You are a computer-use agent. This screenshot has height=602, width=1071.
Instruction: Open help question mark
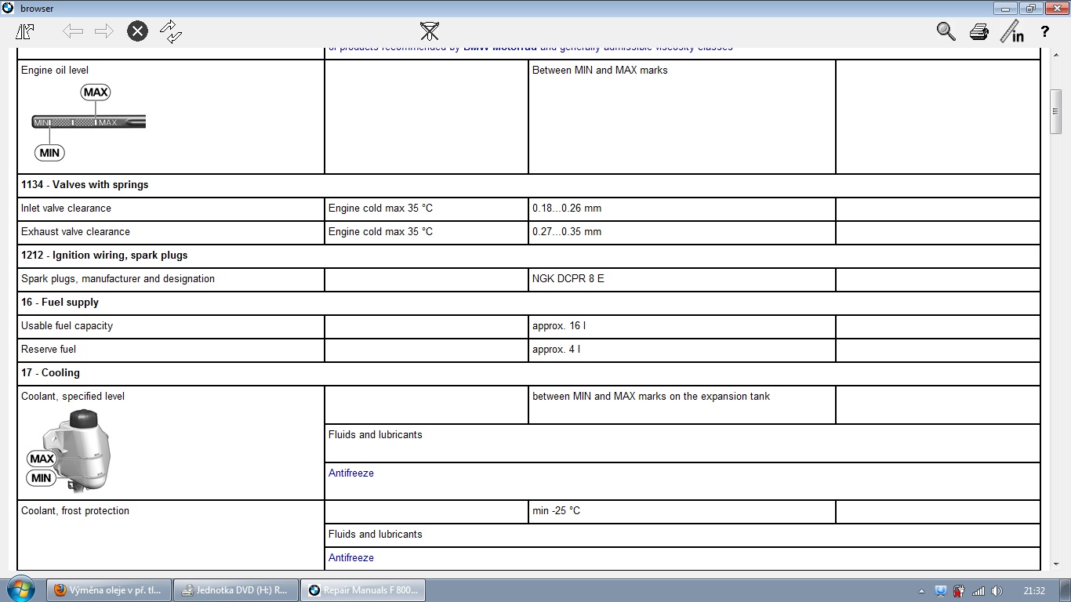coord(1044,32)
